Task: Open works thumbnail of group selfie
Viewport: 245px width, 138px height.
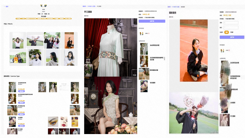Action: pos(52,40)
